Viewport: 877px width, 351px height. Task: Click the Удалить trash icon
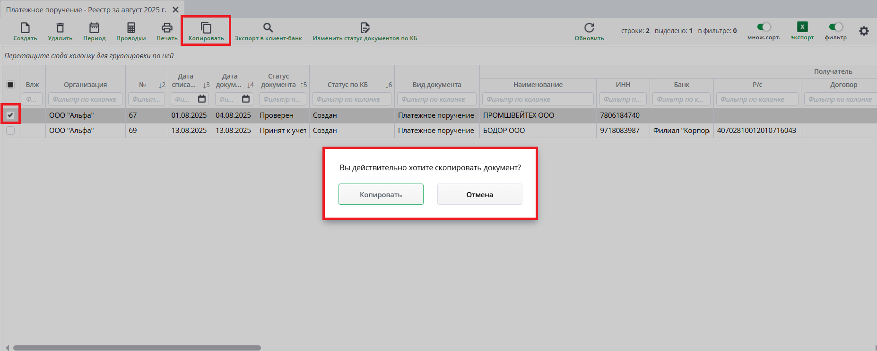click(x=60, y=28)
